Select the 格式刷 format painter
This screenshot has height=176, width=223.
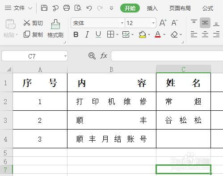coord(55,28)
